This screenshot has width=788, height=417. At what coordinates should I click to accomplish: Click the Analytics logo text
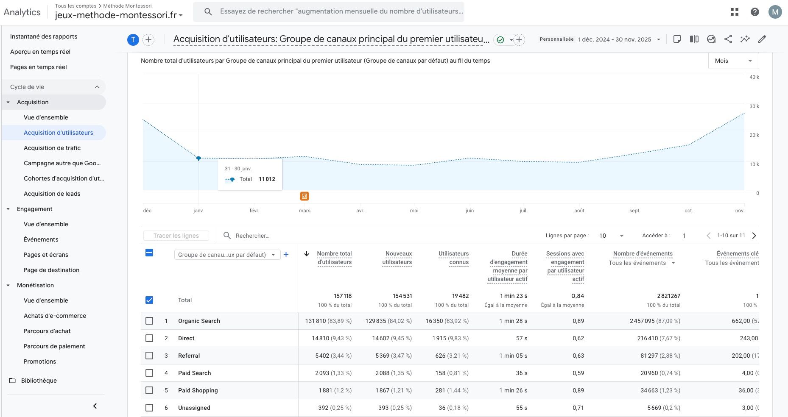pyautogui.click(x=22, y=12)
